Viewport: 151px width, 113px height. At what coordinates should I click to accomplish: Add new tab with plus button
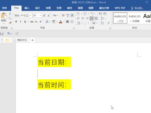point(32,40)
